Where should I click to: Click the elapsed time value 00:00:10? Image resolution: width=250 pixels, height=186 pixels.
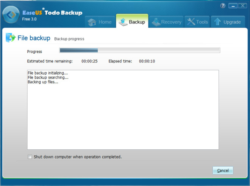(x=147, y=61)
